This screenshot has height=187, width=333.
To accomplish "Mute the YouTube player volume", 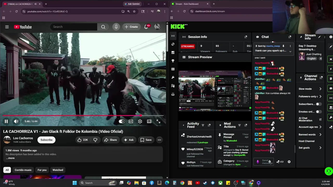I will (x=16, y=121).
